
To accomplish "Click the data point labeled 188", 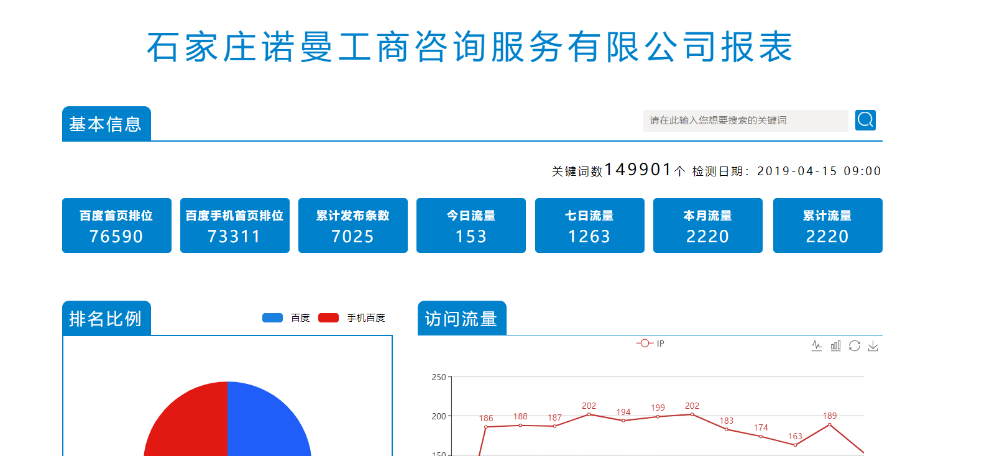I will click(x=520, y=425).
